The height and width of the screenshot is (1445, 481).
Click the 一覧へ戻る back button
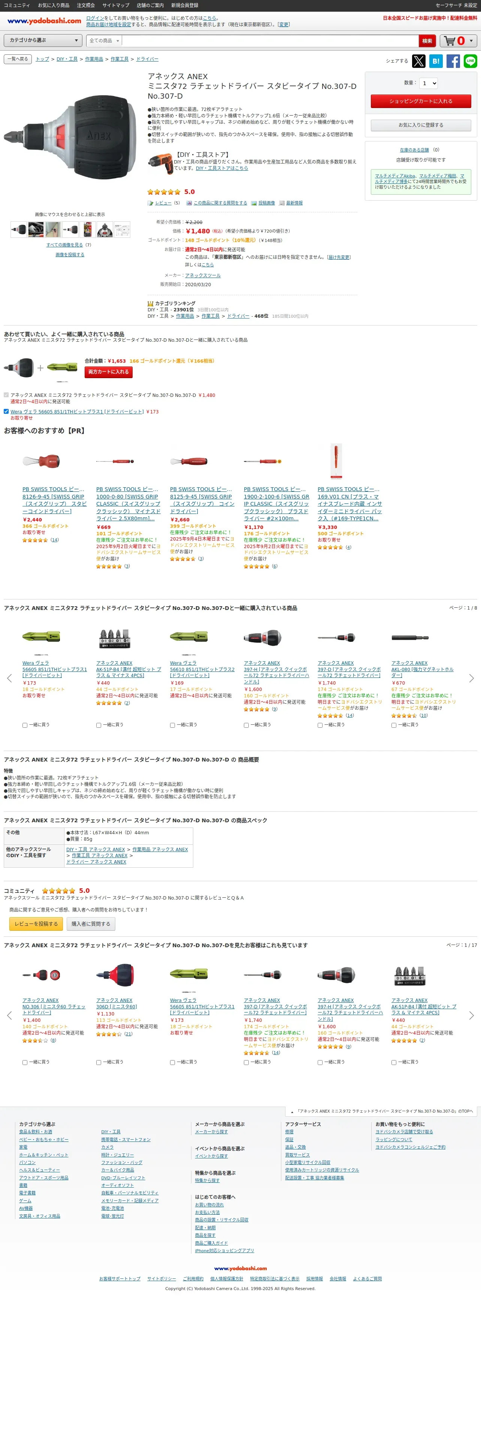point(18,59)
